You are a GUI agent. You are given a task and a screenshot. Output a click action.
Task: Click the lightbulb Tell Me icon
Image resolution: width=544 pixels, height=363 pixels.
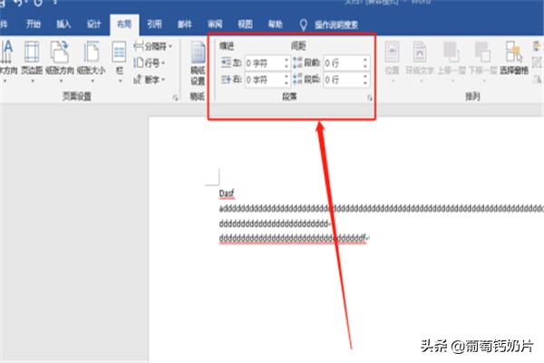coord(303,25)
